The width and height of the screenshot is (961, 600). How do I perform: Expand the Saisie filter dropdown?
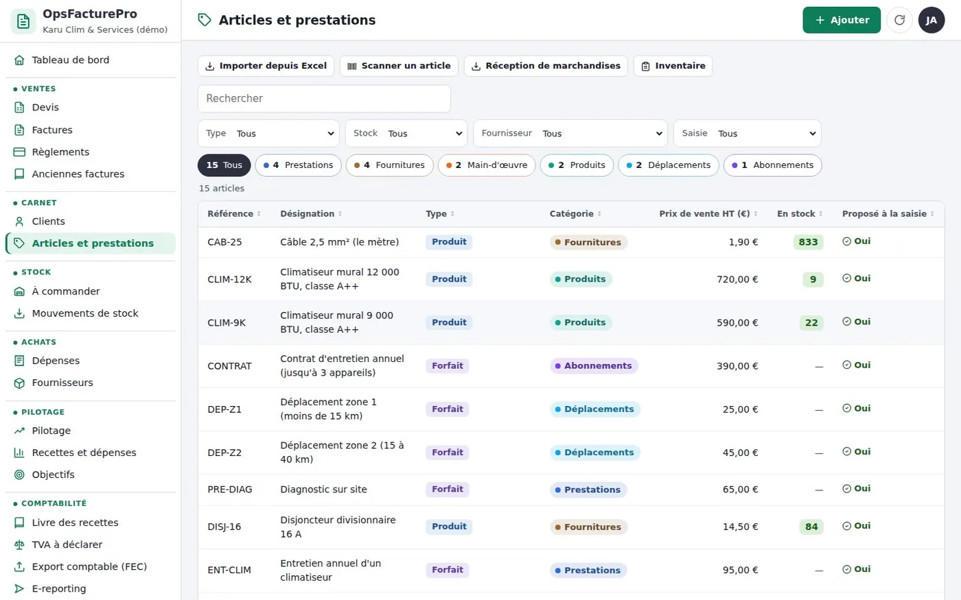point(748,134)
